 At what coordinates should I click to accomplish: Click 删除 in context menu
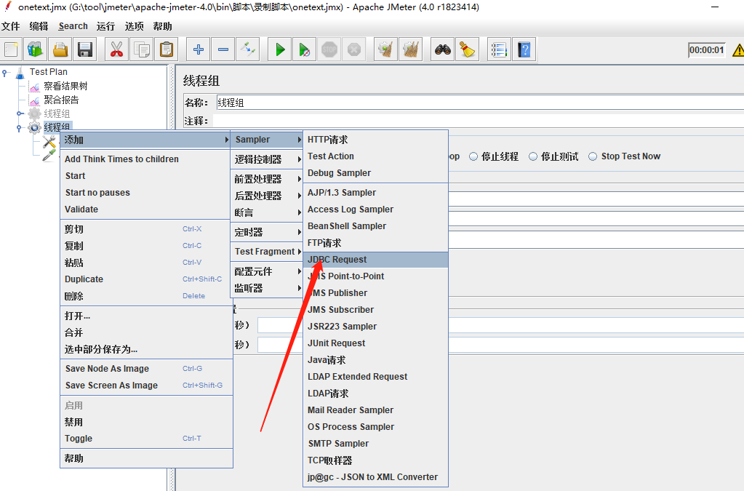coord(145,296)
